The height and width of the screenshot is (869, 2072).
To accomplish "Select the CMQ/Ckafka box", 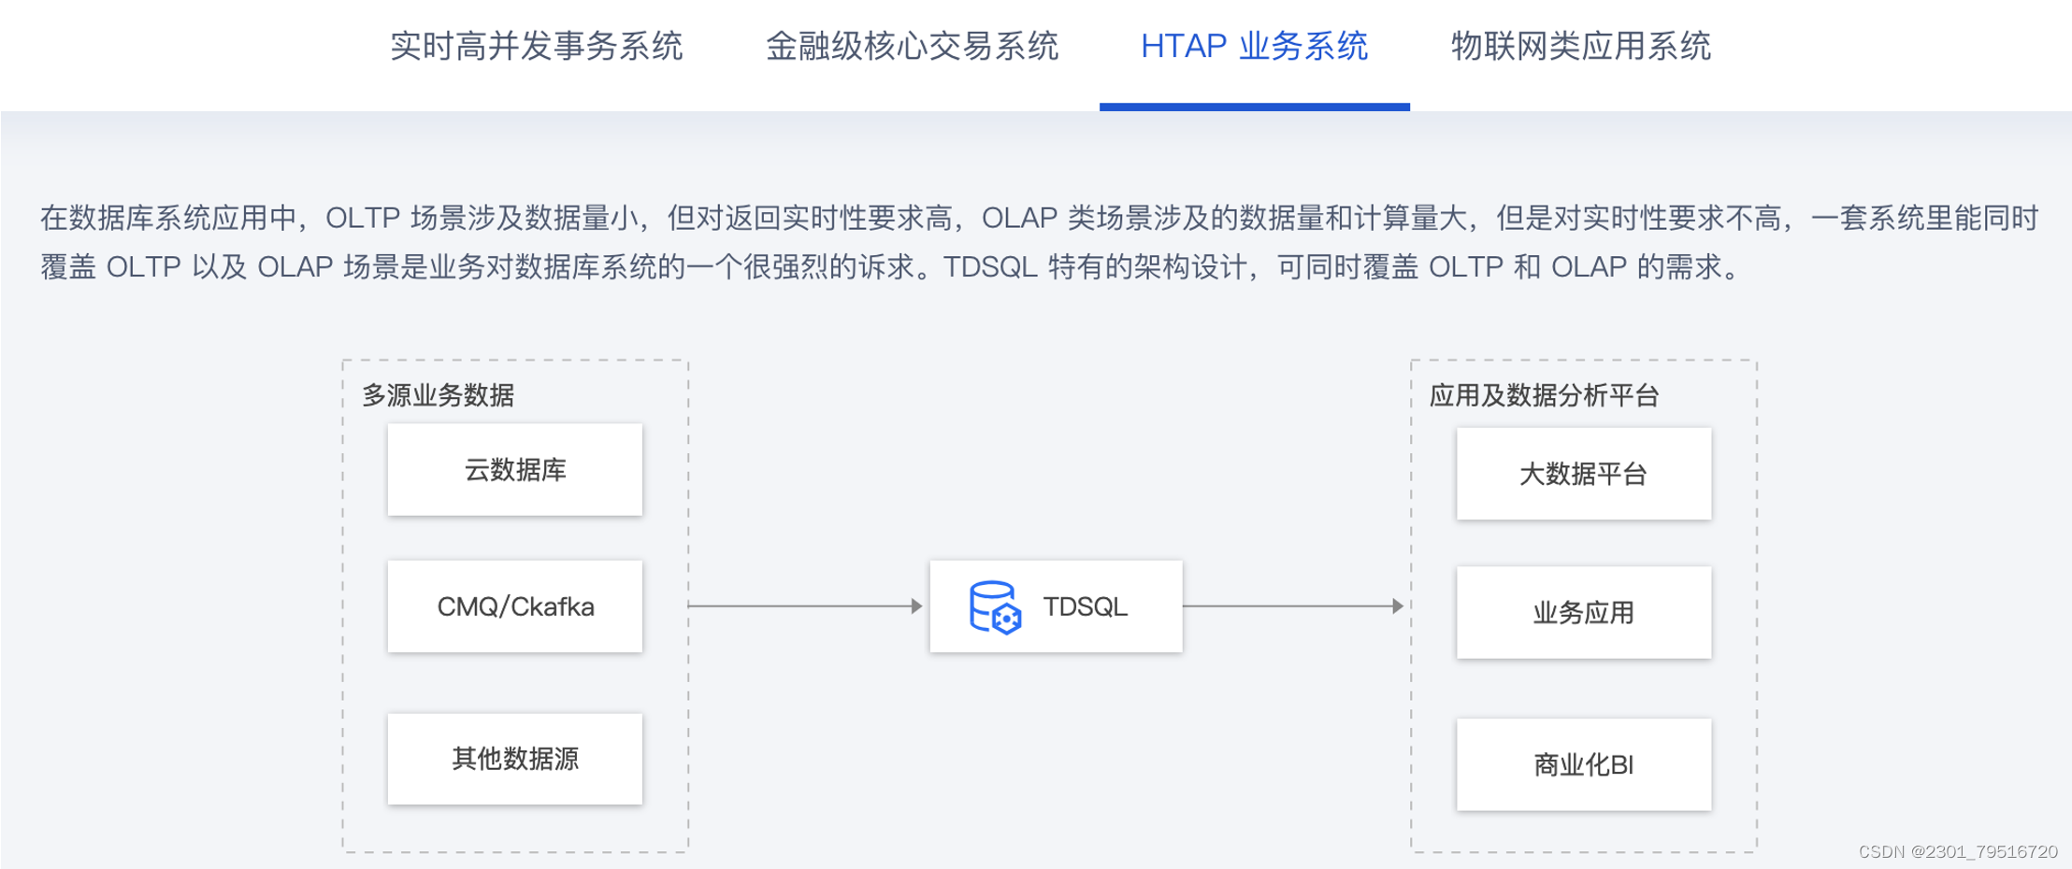I will (515, 606).
